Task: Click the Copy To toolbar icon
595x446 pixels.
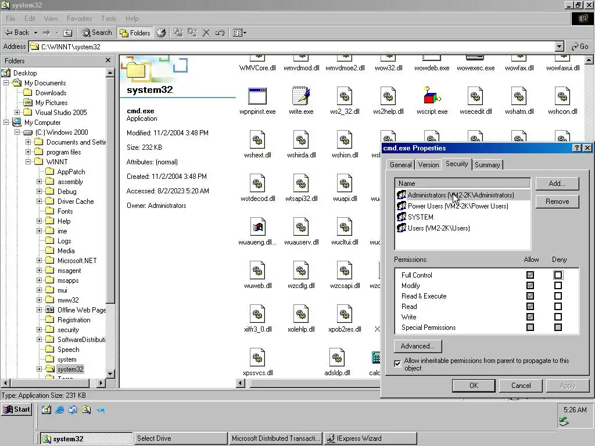Action: 192,33
